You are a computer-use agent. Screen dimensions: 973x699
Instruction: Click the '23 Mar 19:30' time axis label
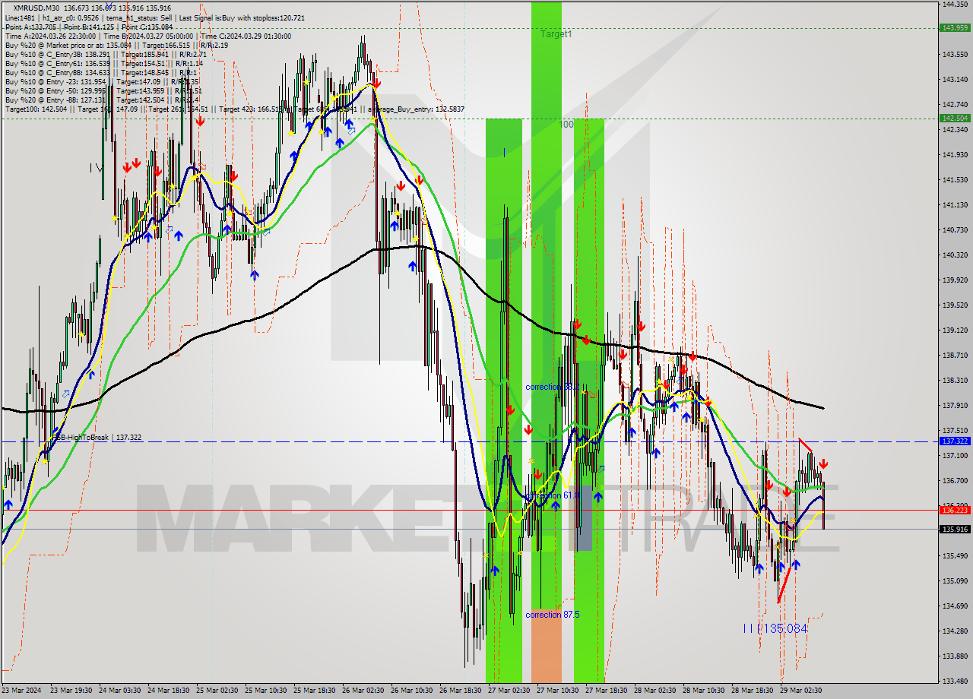[x=71, y=691]
